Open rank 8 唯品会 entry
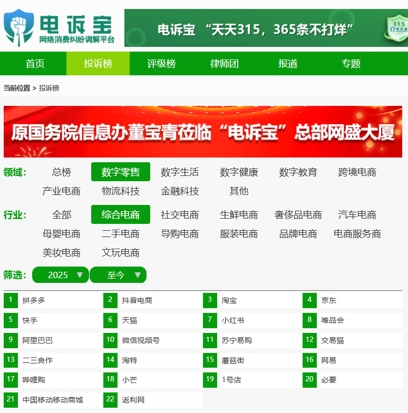 (x=352, y=320)
